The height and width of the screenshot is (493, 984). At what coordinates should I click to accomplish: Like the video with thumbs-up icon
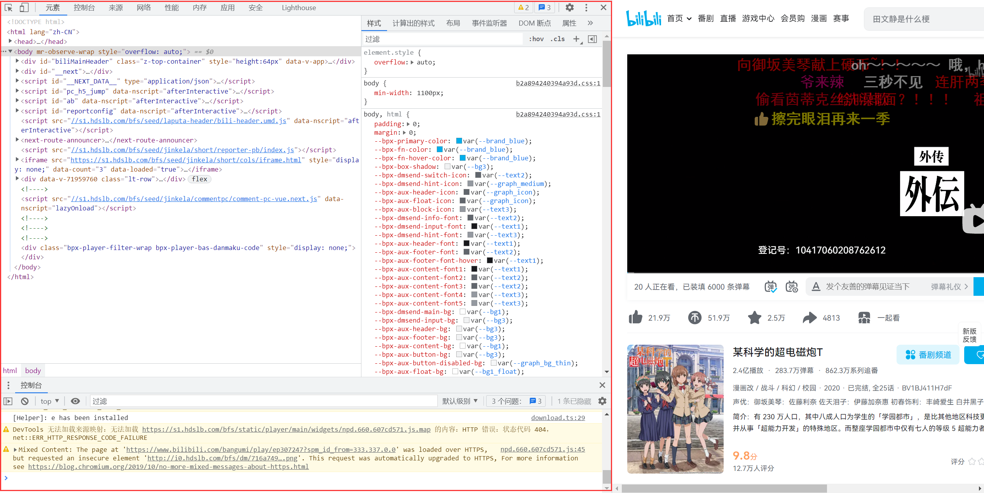click(635, 318)
